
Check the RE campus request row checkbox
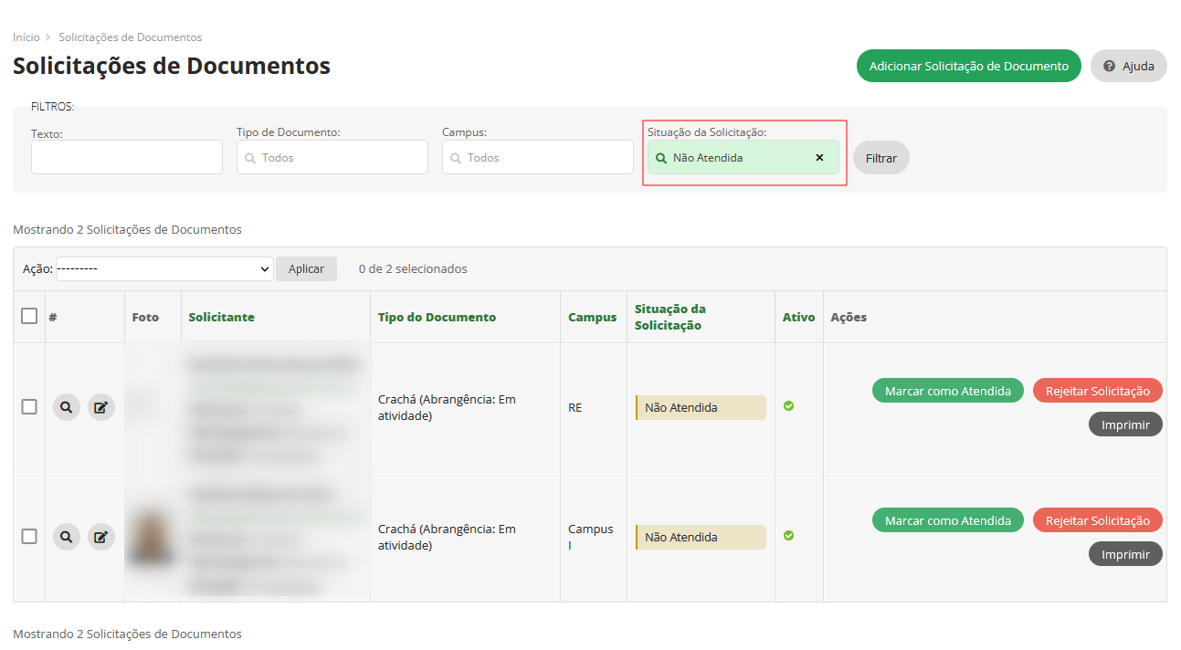(x=29, y=406)
